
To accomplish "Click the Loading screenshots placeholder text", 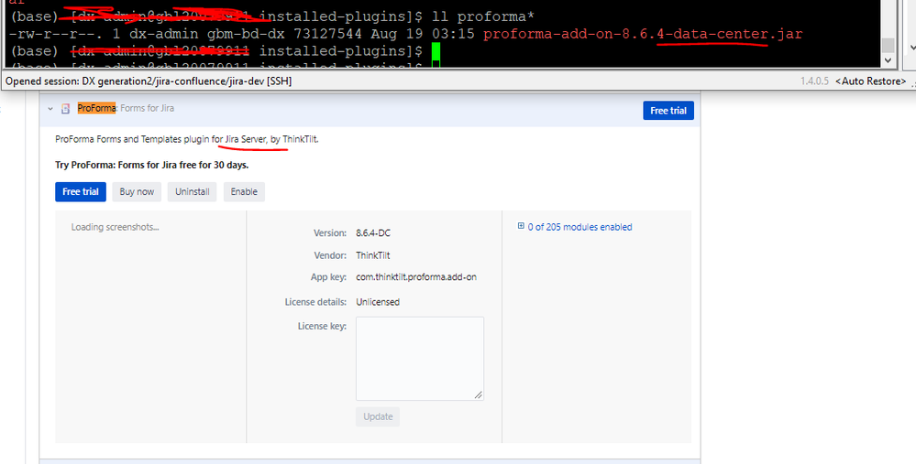I will point(116,227).
